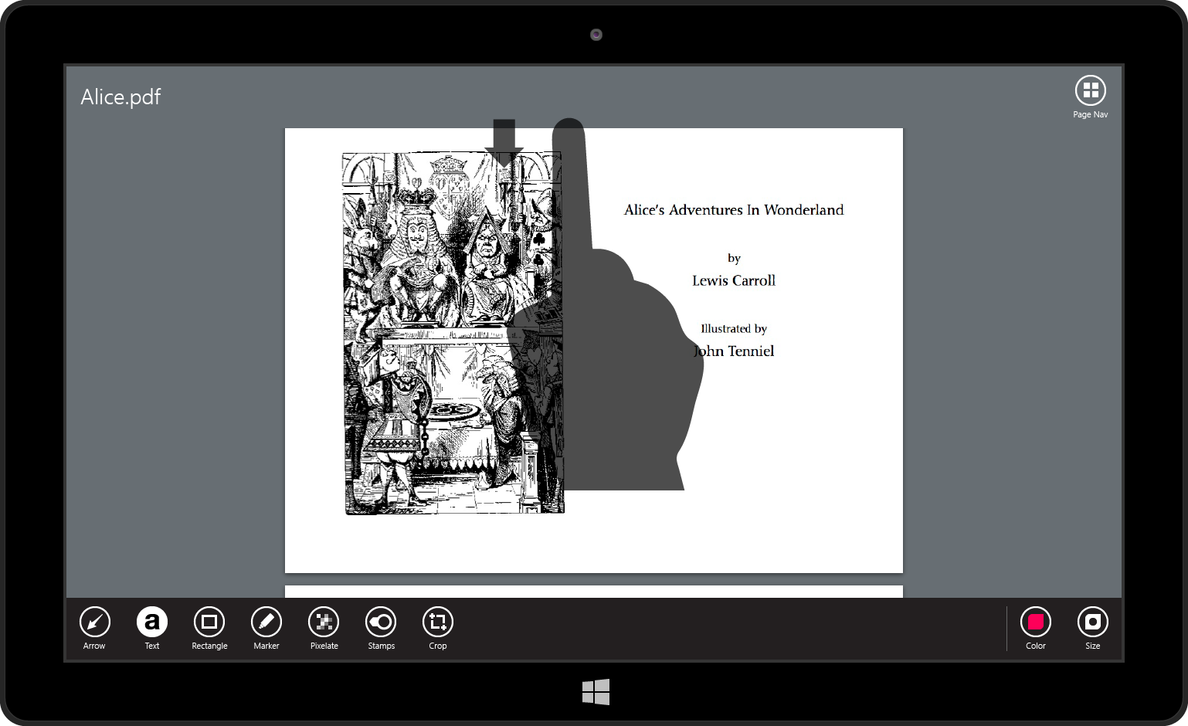
Task: Open the Stamps tool
Action: click(381, 622)
